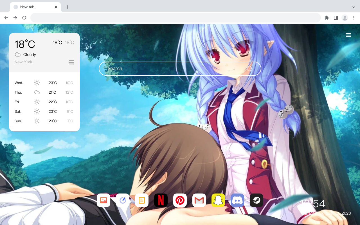Toggle the browser side panel icon
Image resolution: width=360 pixels, height=225 pixels.
[336, 18]
